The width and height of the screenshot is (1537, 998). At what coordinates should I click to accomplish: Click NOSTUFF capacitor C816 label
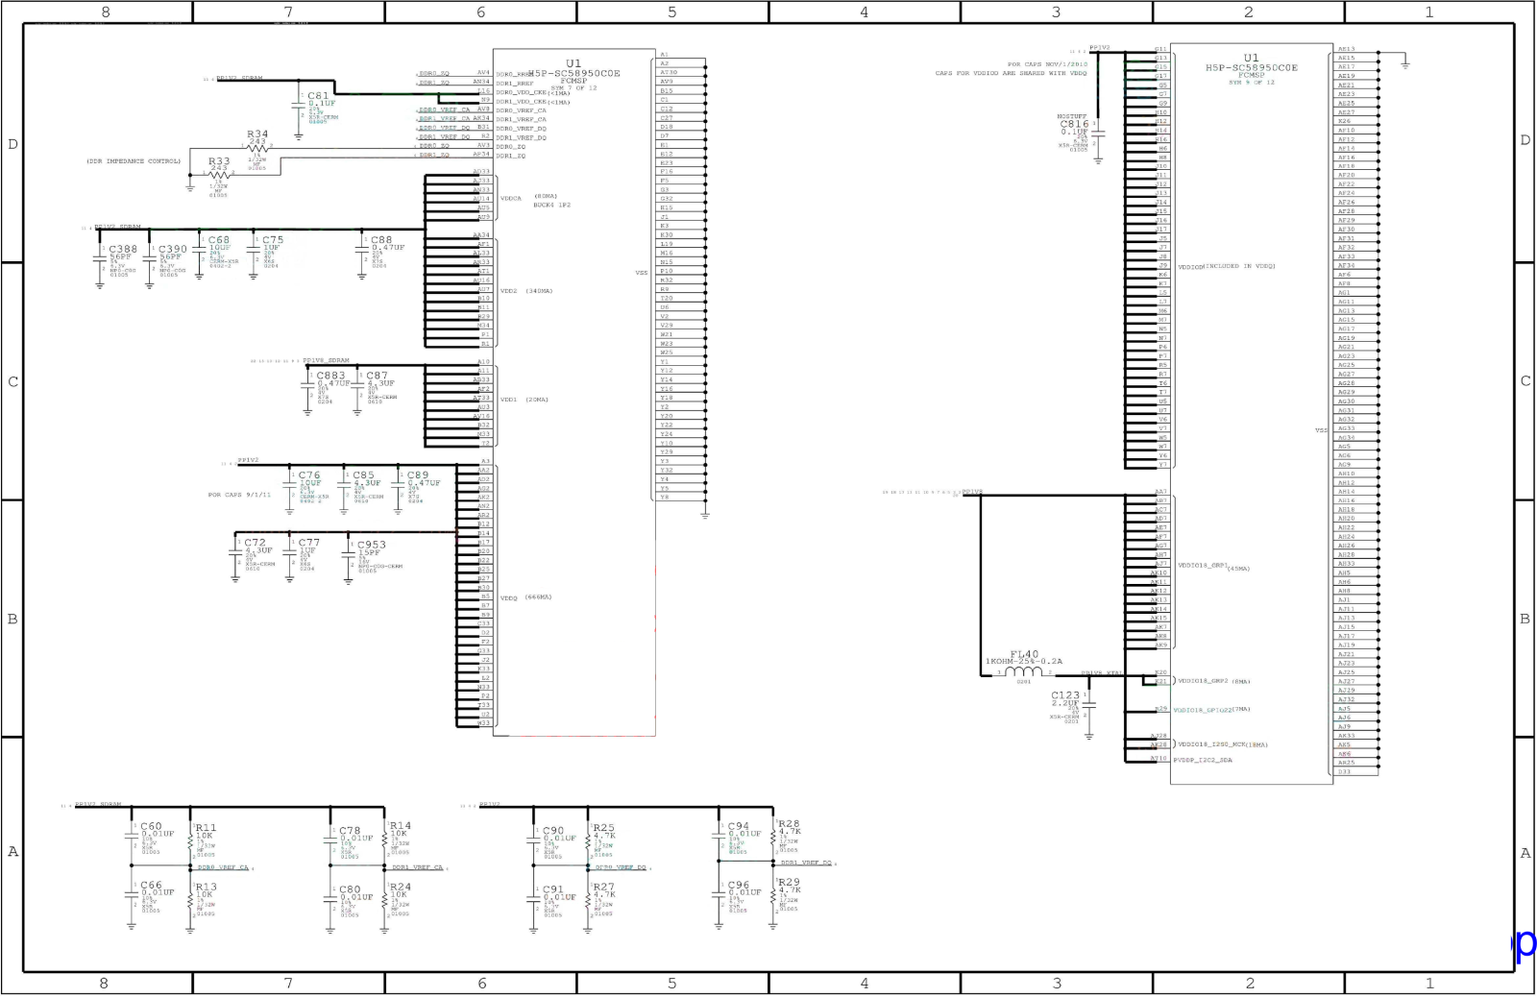pyautogui.click(x=1074, y=124)
